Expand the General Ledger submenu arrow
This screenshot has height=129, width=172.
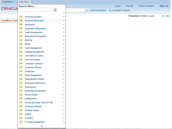[64, 110]
